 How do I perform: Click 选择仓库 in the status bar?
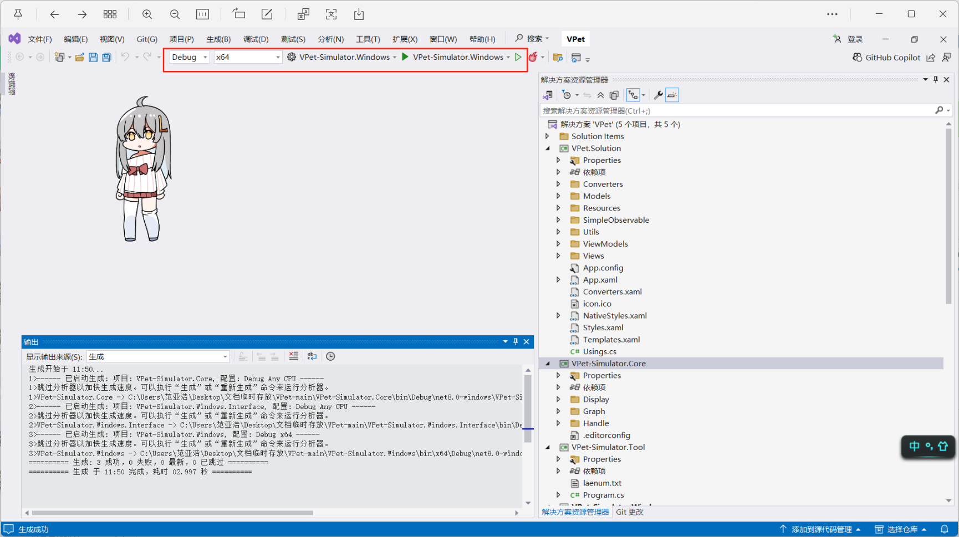tap(901, 529)
